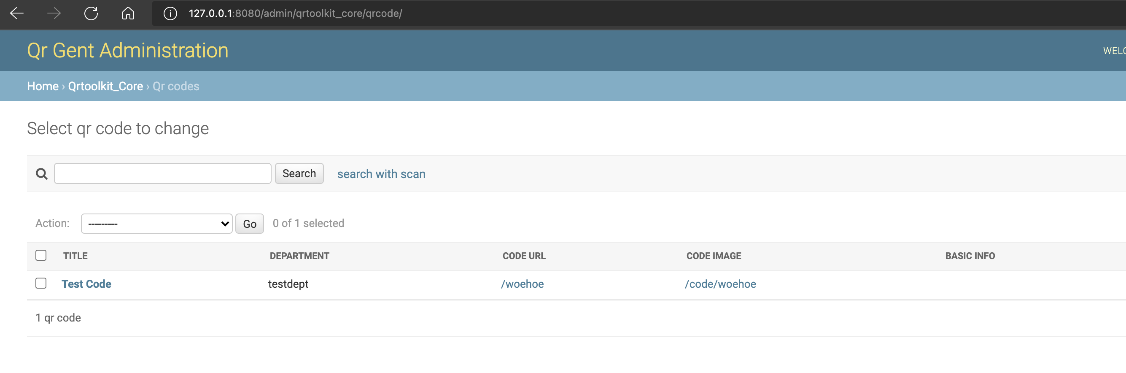Focus the browser address bar URL
The height and width of the screenshot is (373, 1126).
click(296, 14)
